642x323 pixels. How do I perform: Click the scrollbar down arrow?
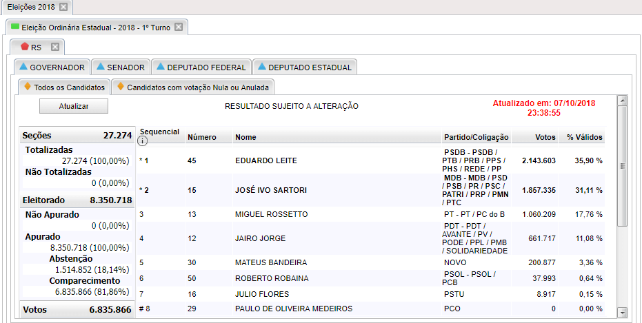click(x=622, y=313)
